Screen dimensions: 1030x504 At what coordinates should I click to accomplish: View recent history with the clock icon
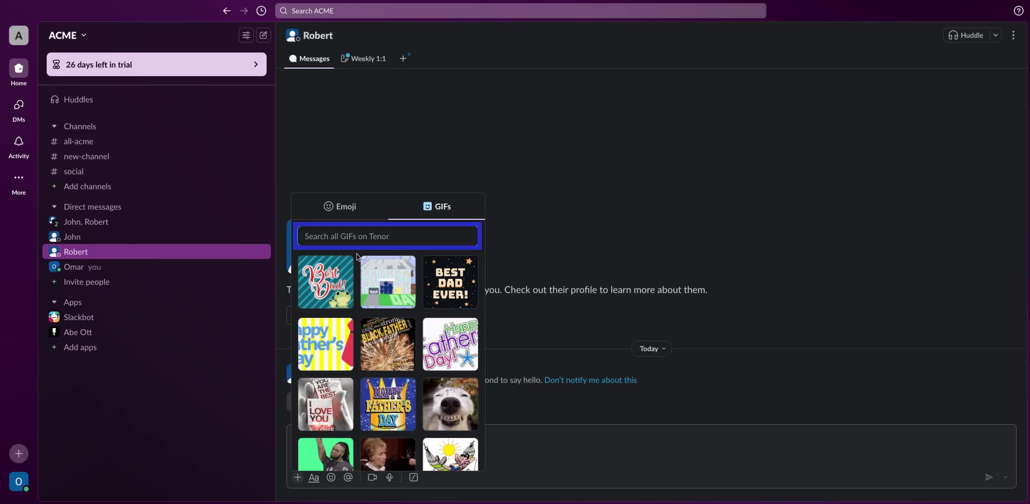pos(261,11)
